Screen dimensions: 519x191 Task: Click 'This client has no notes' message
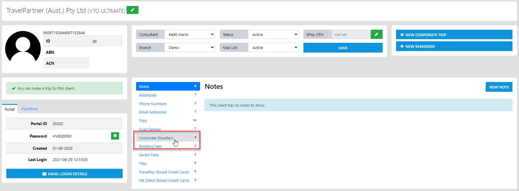click(x=358, y=105)
